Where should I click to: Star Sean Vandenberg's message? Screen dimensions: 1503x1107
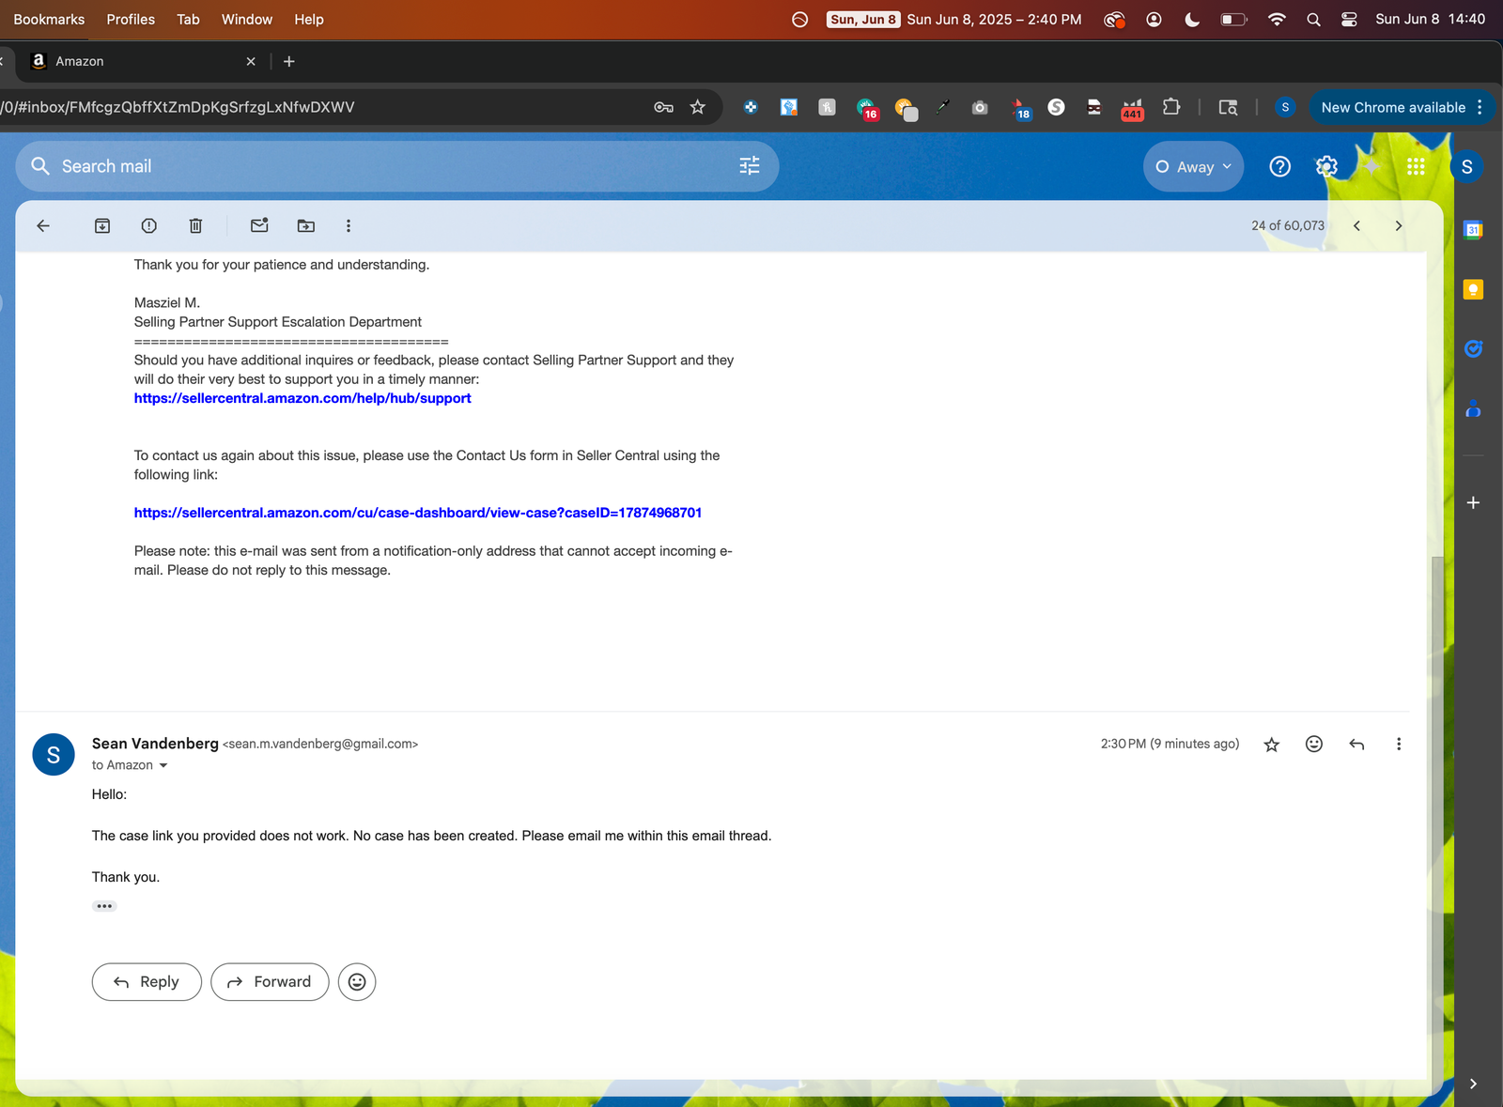pos(1271,745)
